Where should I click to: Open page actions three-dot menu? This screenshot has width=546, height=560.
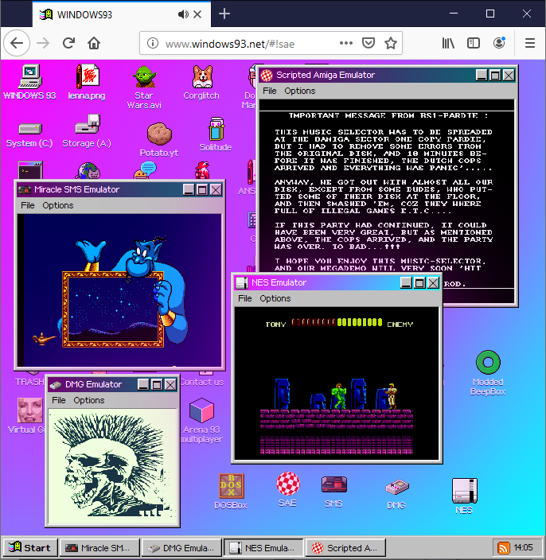pos(346,43)
